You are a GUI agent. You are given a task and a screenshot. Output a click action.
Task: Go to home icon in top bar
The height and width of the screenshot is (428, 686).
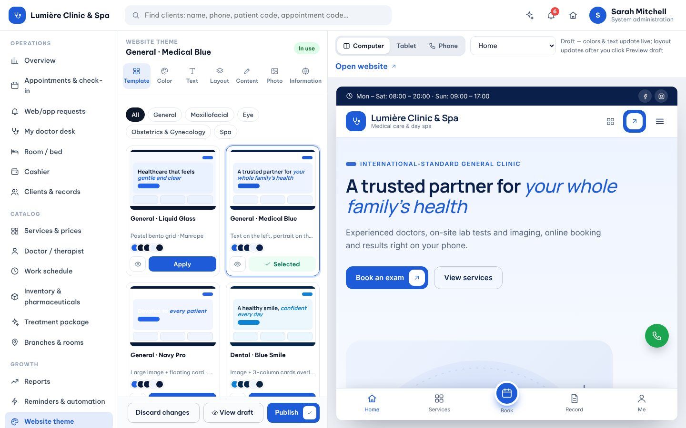click(x=573, y=15)
